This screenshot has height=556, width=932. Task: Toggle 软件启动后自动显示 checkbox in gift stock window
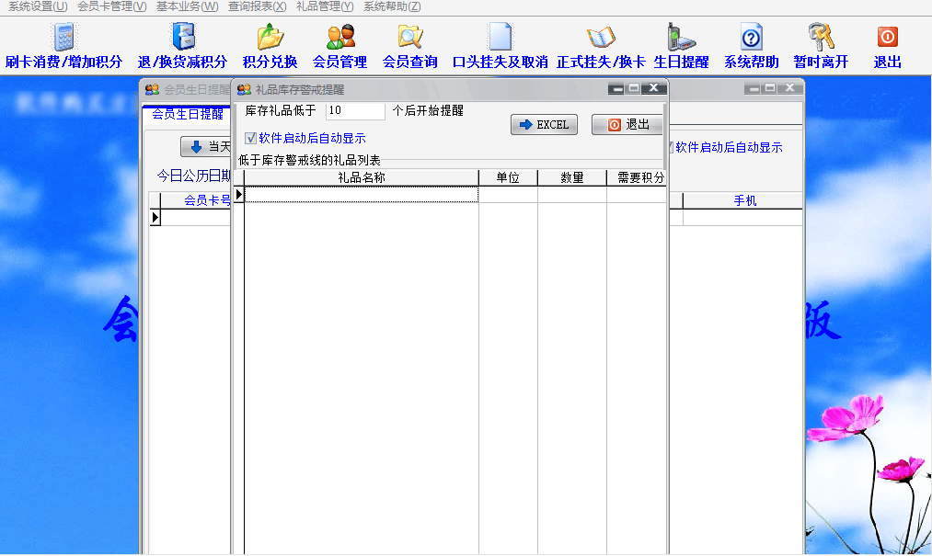251,139
